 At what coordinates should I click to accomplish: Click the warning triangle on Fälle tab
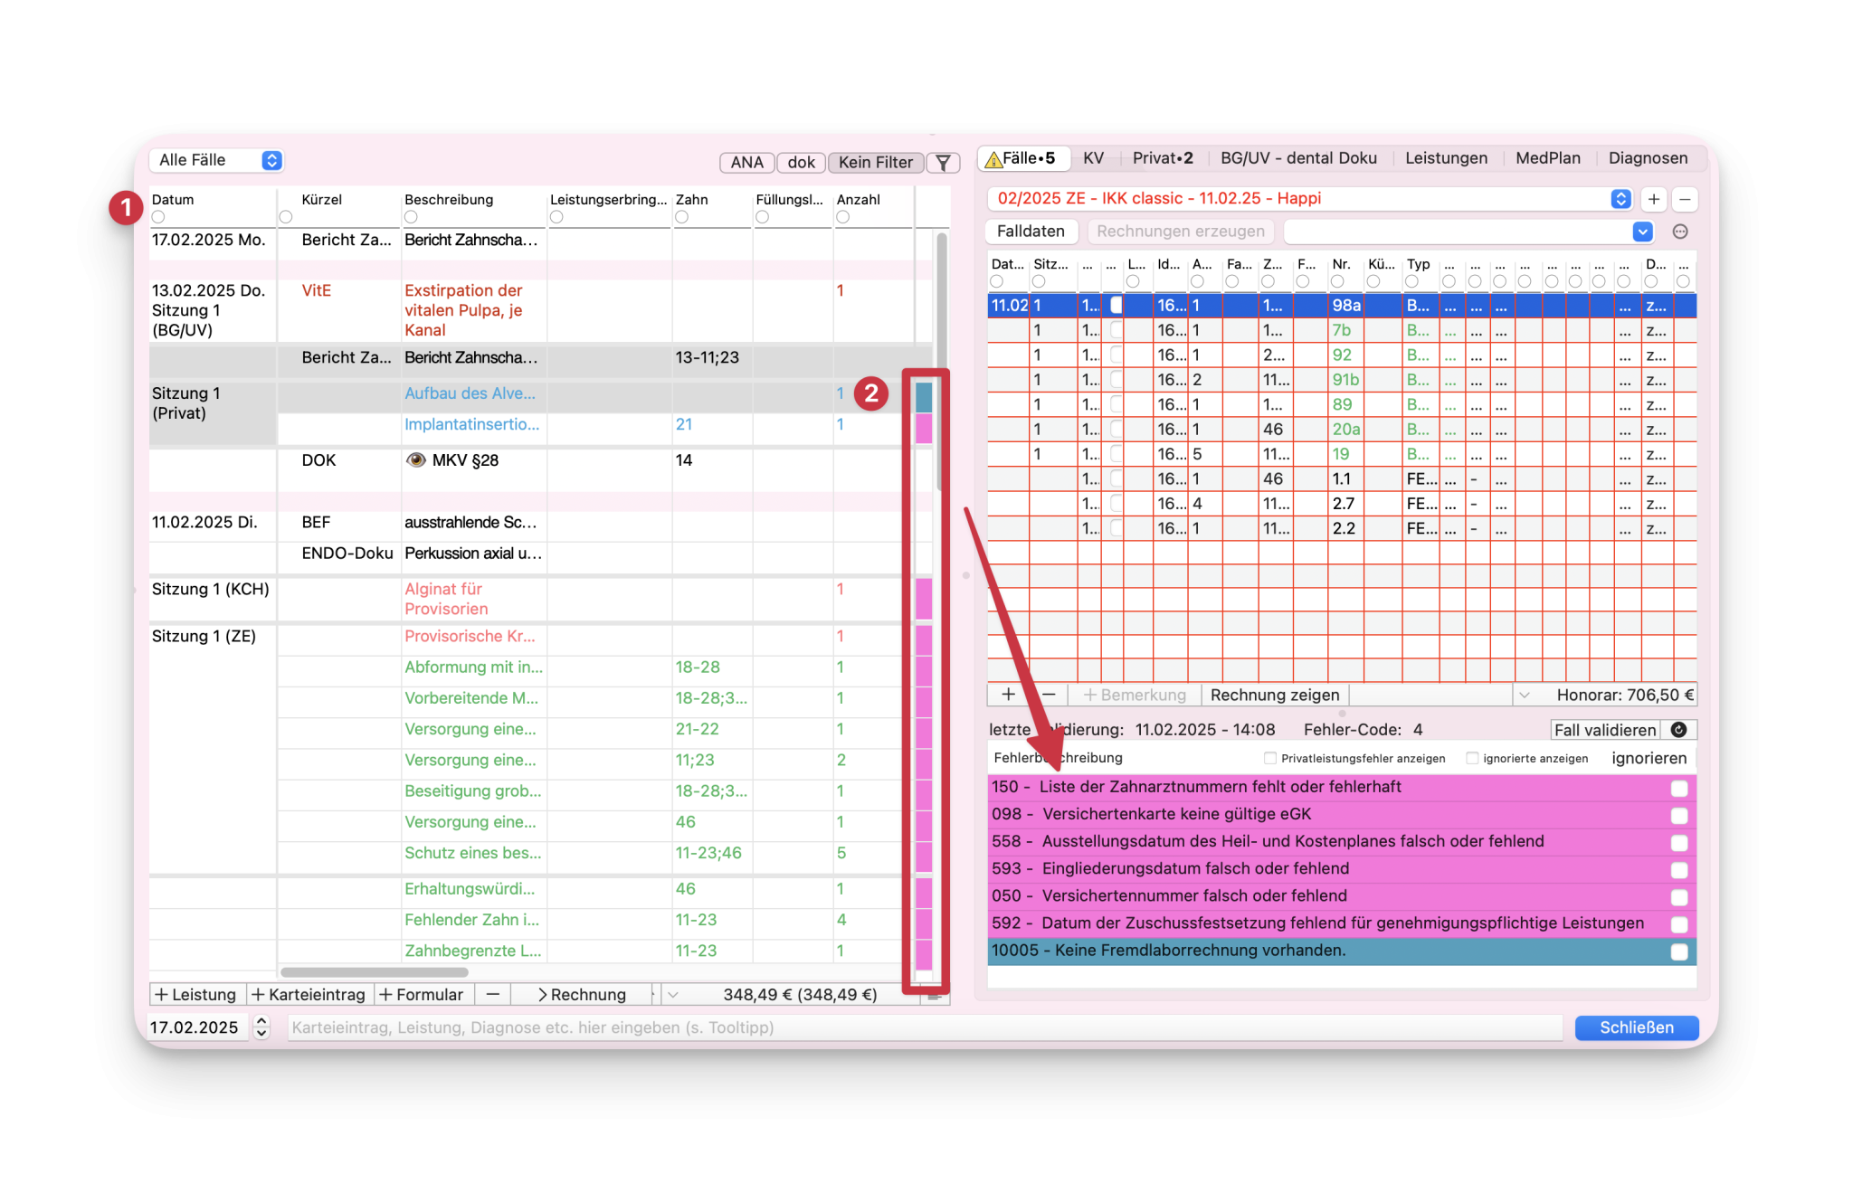click(993, 159)
